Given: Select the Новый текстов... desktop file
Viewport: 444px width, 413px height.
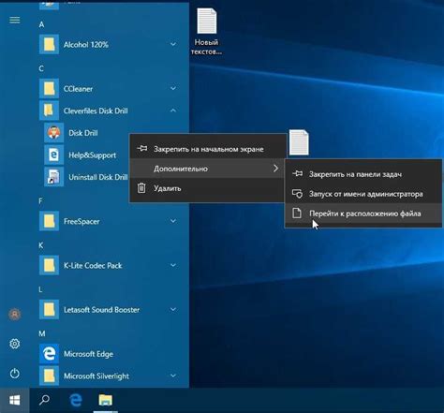Looking at the screenshot, I should (x=207, y=32).
